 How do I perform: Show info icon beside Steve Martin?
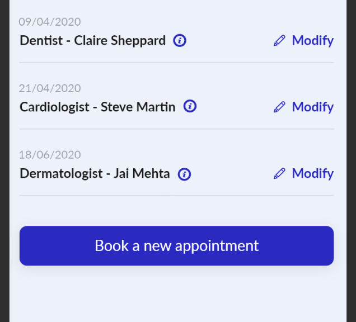pyautogui.click(x=190, y=106)
